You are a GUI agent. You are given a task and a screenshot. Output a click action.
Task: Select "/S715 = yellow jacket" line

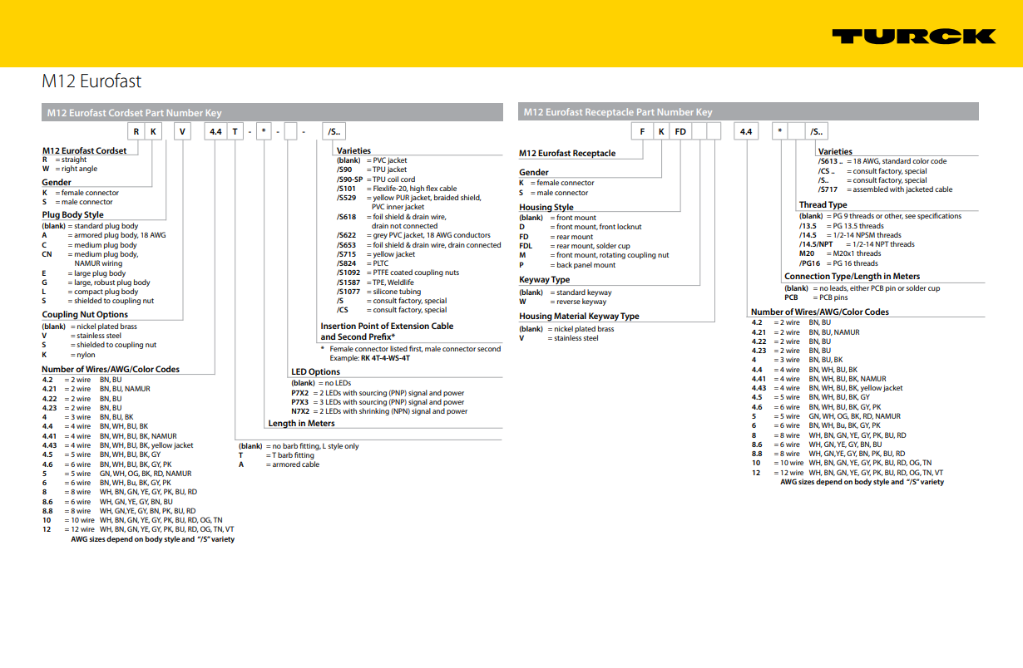(376, 254)
